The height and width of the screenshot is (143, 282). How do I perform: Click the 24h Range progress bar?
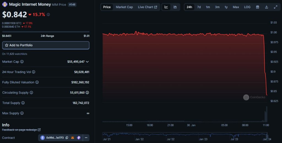click(46, 32)
